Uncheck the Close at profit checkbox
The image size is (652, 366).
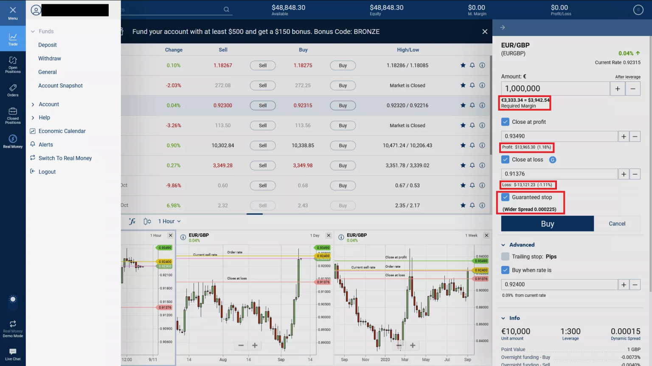tap(505, 122)
